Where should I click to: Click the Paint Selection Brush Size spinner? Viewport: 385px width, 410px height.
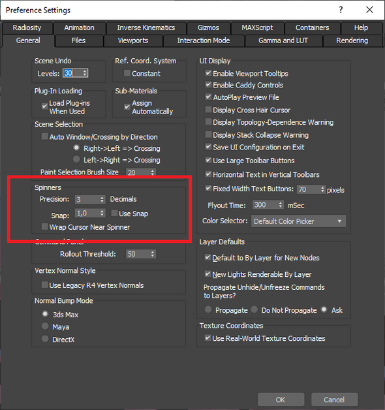(141, 172)
